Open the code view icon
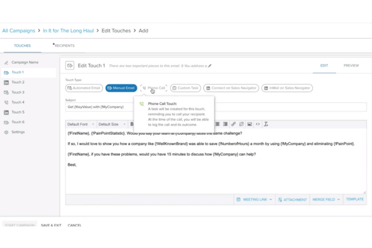The height and width of the screenshot is (248, 372). [x=258, y=124]
